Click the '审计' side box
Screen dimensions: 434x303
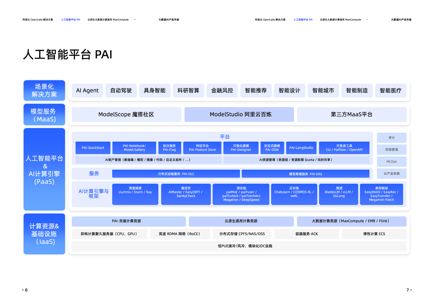point(392,138)
